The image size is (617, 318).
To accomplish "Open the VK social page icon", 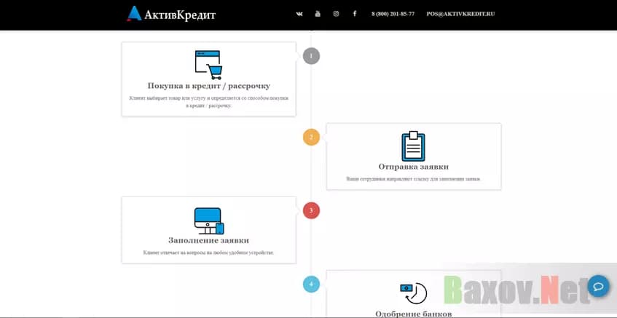I will pos(299,14).
